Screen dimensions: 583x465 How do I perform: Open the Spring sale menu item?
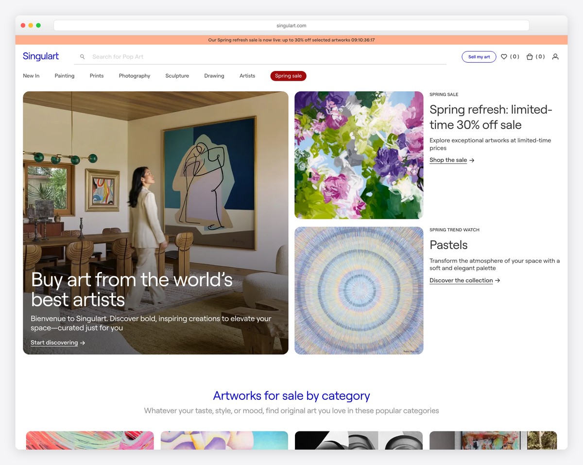(x=288, y=76)
